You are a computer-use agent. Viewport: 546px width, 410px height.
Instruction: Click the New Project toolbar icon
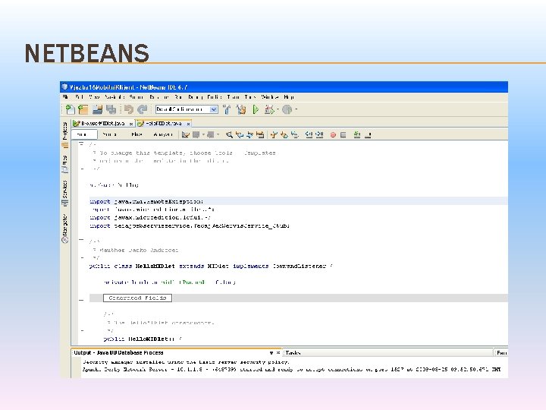[83, 109]
